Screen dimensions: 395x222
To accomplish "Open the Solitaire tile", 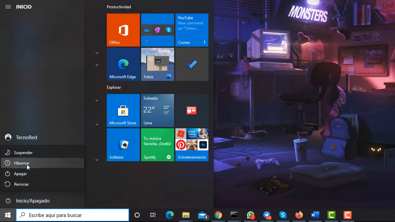I will (123, 145).
